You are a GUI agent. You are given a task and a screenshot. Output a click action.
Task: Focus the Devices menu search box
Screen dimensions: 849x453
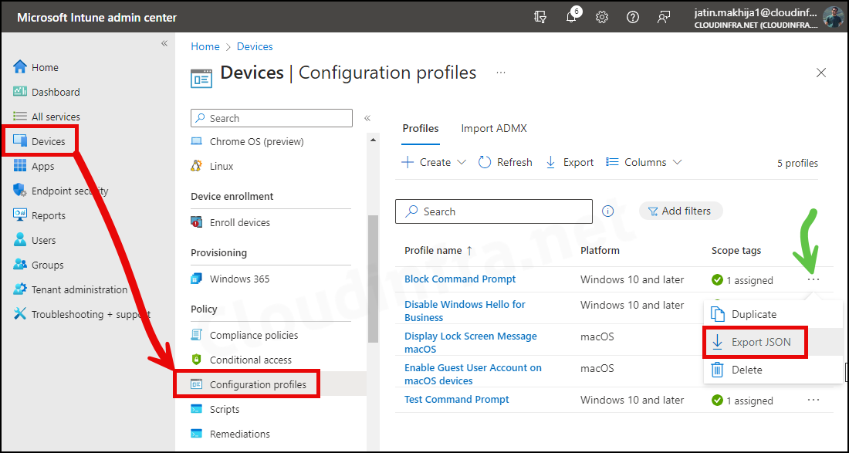271,118
